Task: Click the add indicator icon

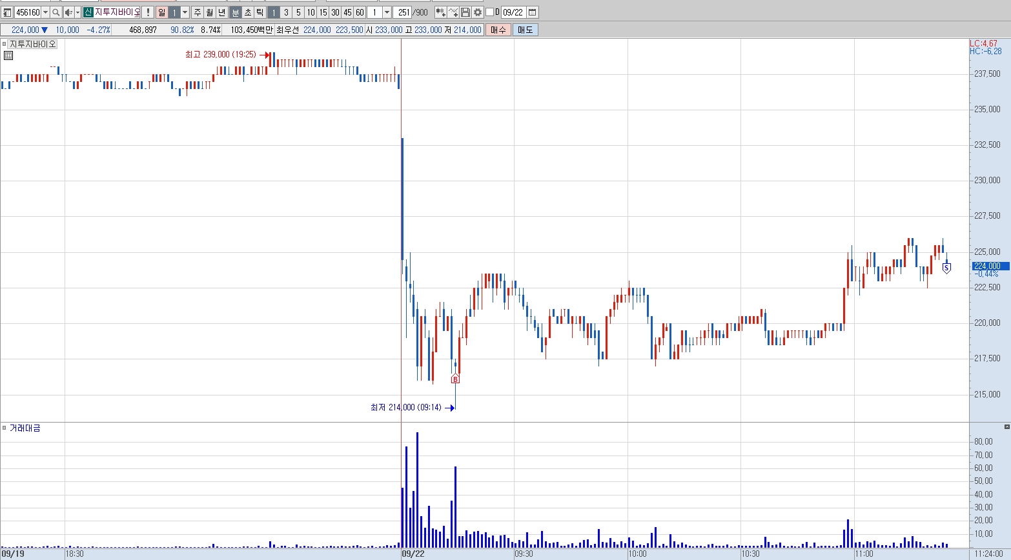Action: click(x=441, y=12)
